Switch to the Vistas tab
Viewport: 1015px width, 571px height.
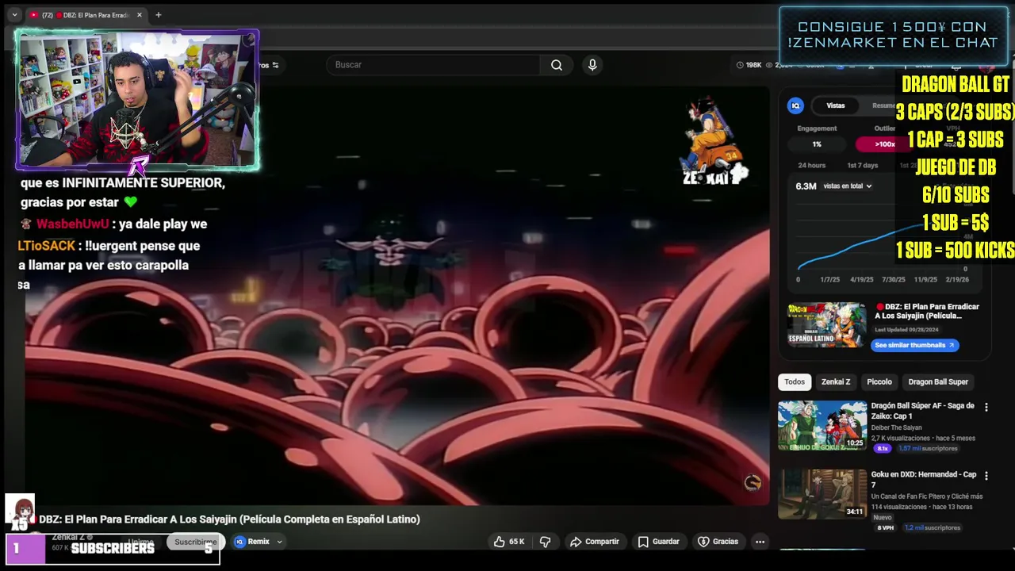[x=836, y=105]
